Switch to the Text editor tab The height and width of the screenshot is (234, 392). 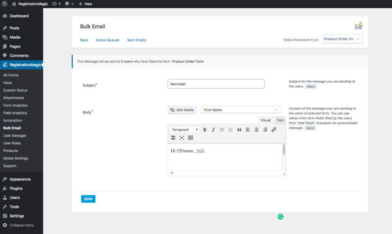click(x=280, y=120)
